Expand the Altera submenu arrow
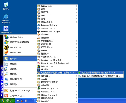The width and height of the screenshot is (126, 103). tap(77, 50)
